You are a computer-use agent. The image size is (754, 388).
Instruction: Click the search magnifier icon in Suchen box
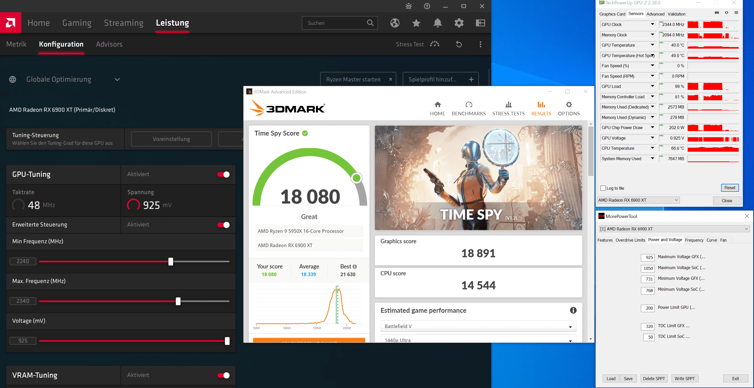[370, 23]
